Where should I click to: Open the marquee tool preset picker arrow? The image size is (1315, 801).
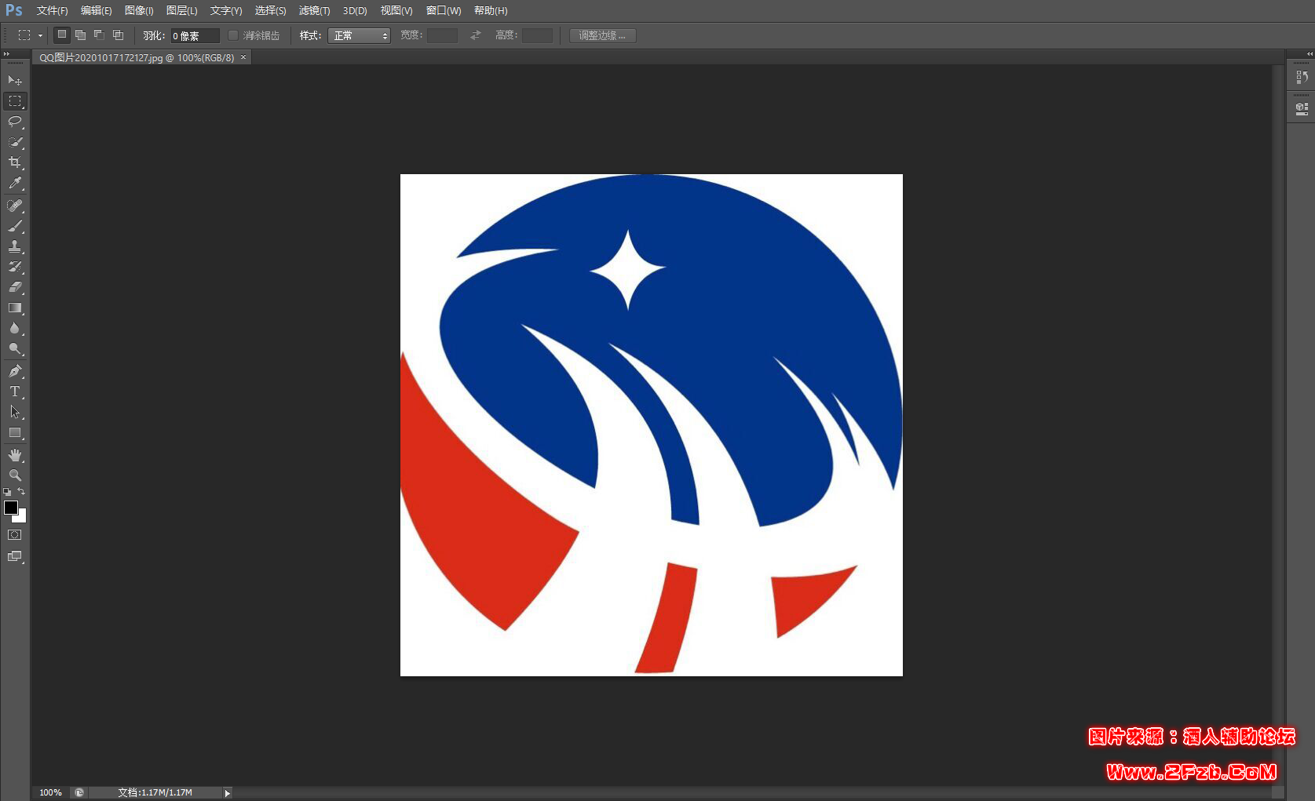(x=40, y=35)
